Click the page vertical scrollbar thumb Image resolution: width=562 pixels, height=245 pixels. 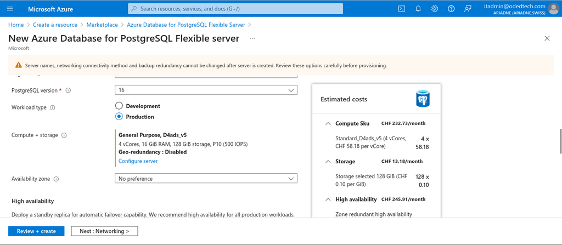click(560, 141)
